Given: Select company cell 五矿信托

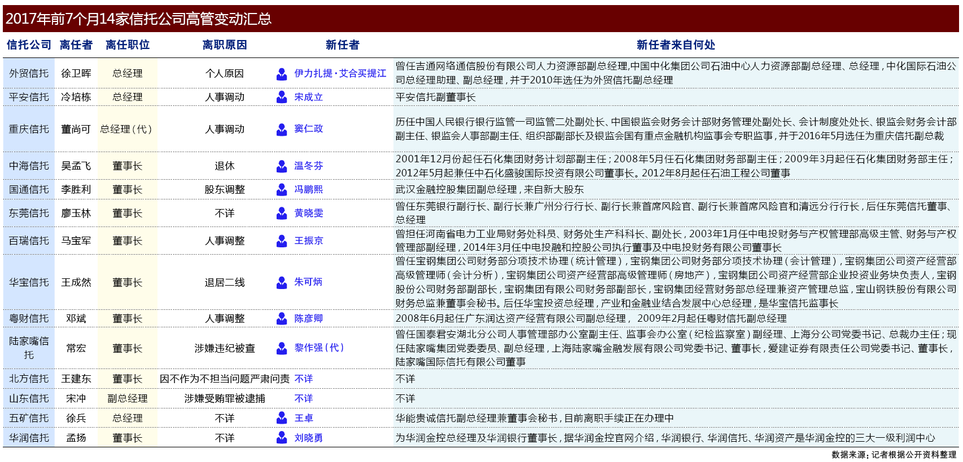Looking at the screenshot, I should [x=29, y=418].
